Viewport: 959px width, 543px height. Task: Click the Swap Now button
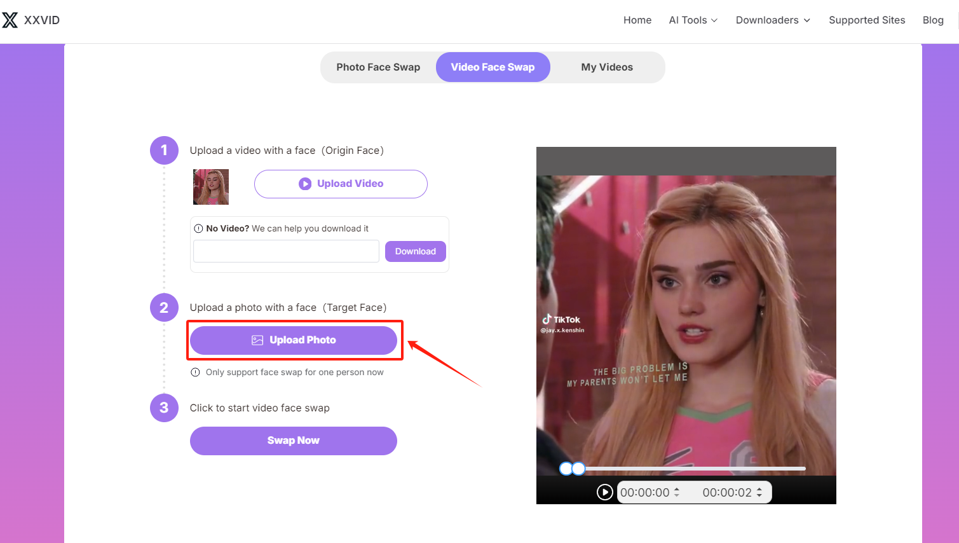click(x=293, y=441)
